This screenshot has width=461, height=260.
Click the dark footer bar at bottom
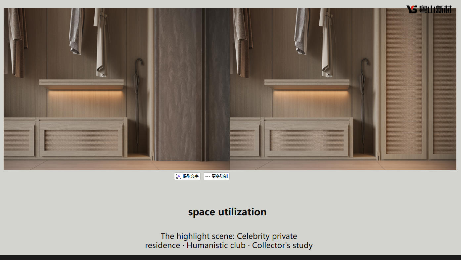230,257
